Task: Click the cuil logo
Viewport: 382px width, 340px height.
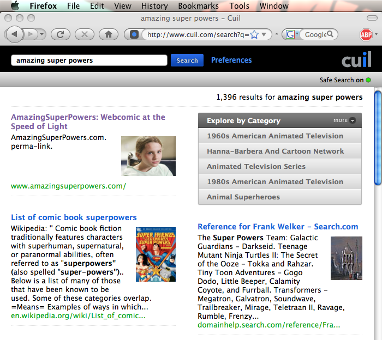Action: (x=356, y=59)
